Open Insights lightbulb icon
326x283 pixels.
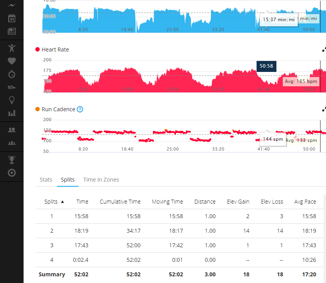point(12,100)
